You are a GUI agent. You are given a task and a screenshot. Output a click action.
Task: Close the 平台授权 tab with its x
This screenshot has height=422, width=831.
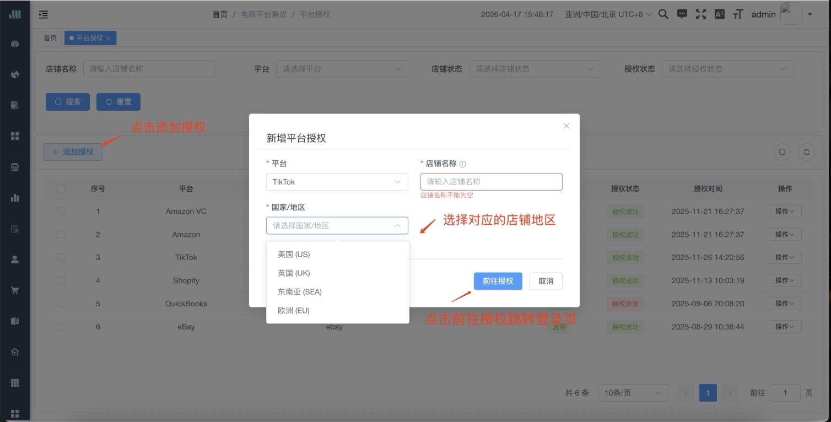pos(108,38)
